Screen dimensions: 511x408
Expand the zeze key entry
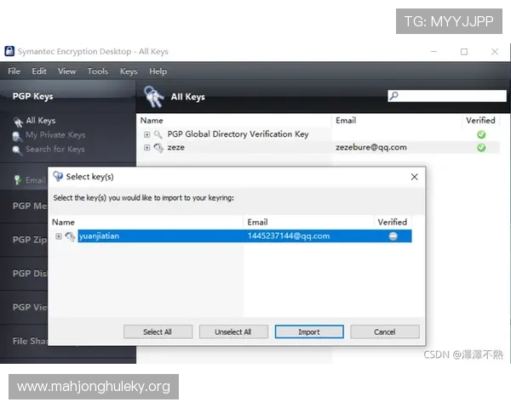click(x=147, y=148)
